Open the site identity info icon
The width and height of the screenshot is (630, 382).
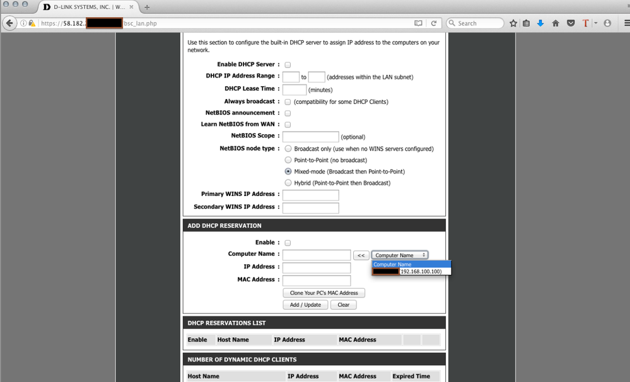(x=23, y=23)
